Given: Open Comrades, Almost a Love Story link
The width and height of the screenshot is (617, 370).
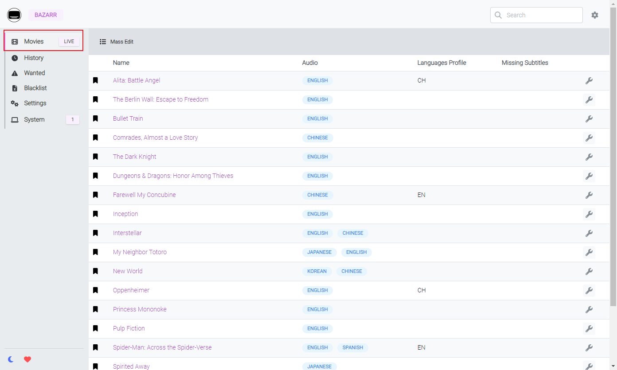Looking at the screenshot, I should tap(156, 138).
